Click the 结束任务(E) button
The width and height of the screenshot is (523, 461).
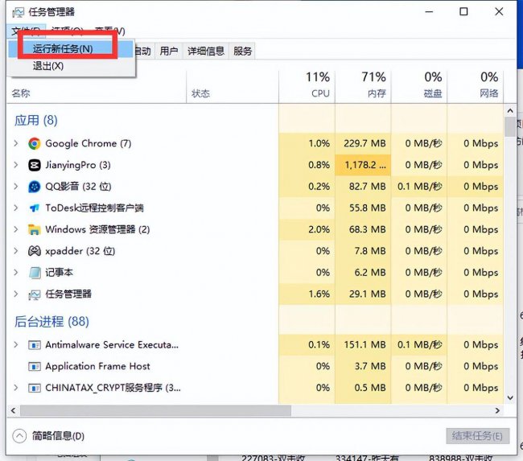[x=478, y=436]
